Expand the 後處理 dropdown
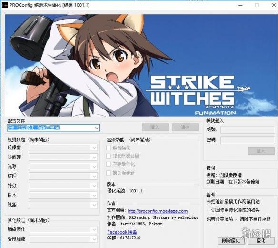Viewport: 278px width, 248px height. click(x=63, y=157)
